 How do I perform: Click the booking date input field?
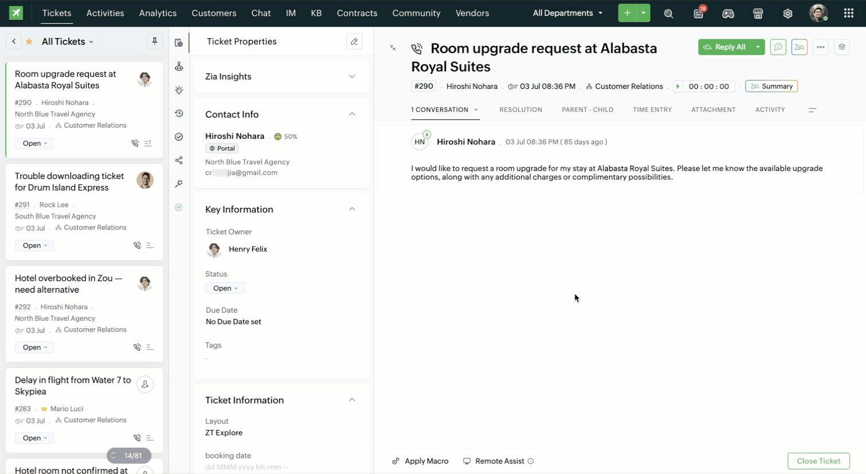pyautogui.click(x=247, y=467)
